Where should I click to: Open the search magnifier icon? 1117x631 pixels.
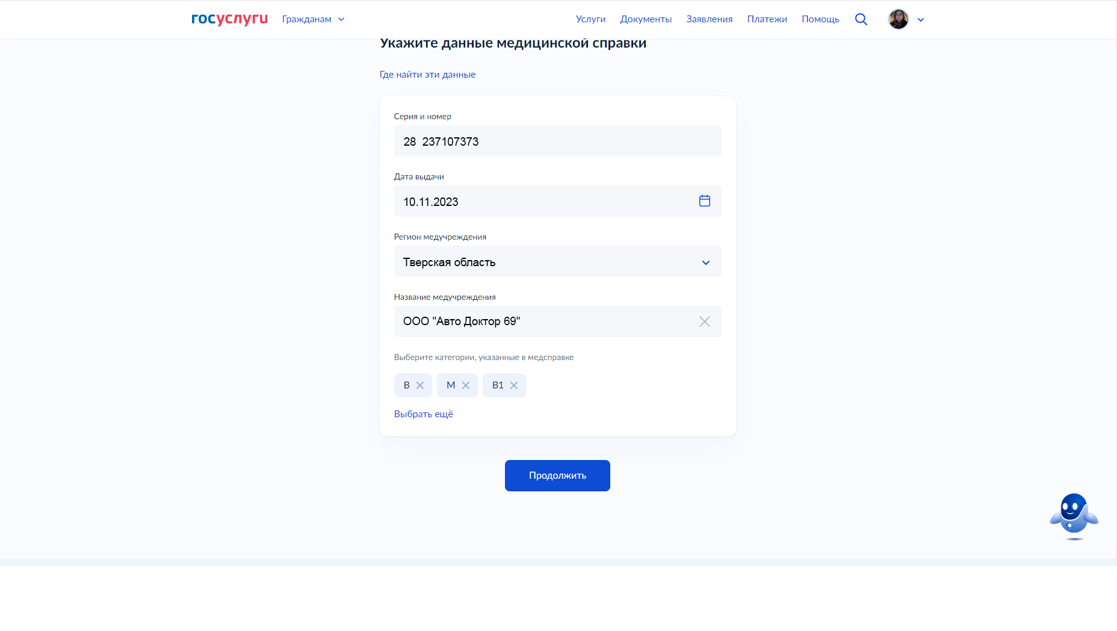coord(861,19)
